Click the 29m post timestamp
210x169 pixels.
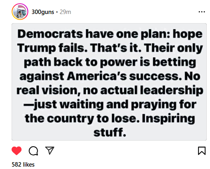click(65, 12)
